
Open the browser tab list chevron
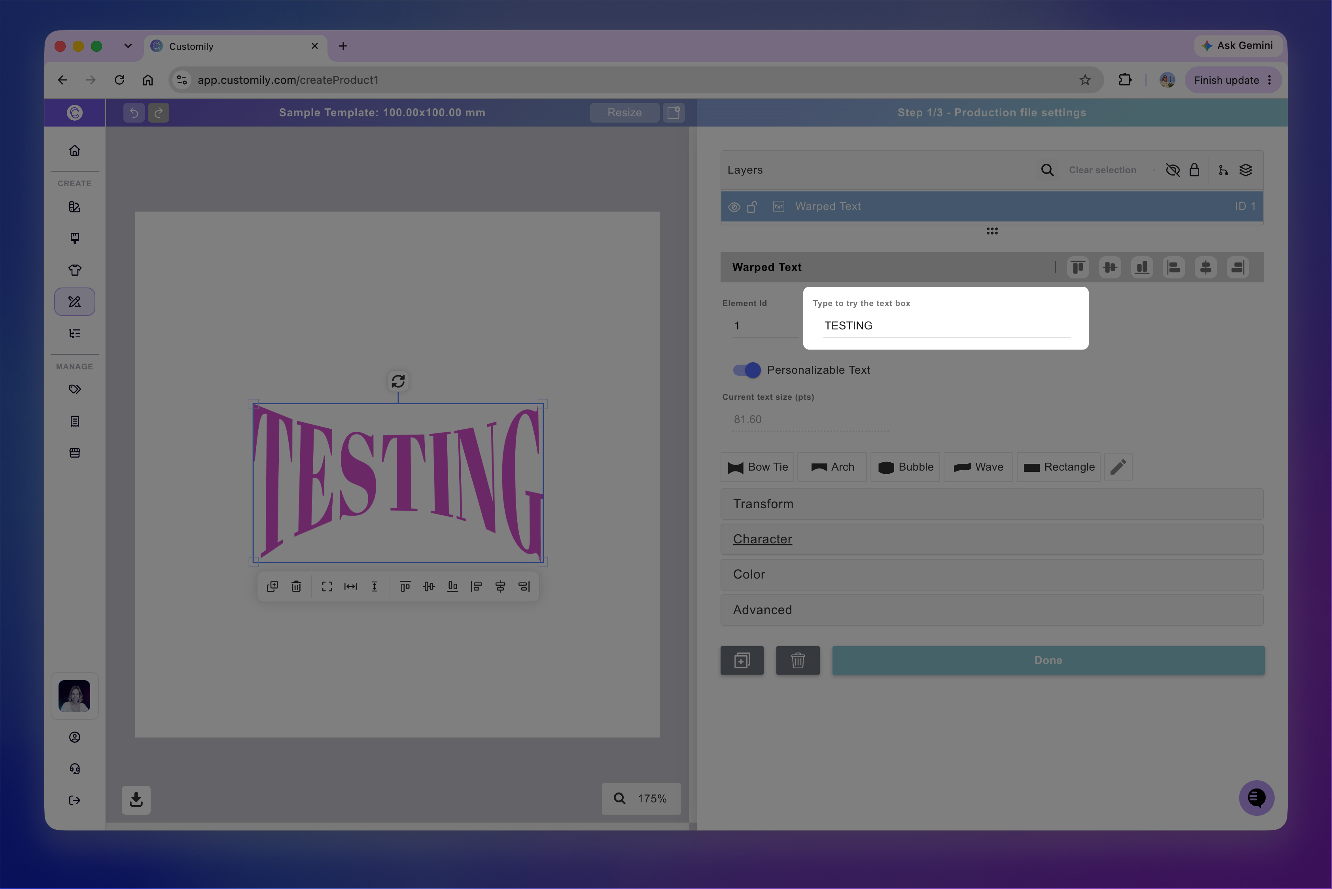(128, 46)
